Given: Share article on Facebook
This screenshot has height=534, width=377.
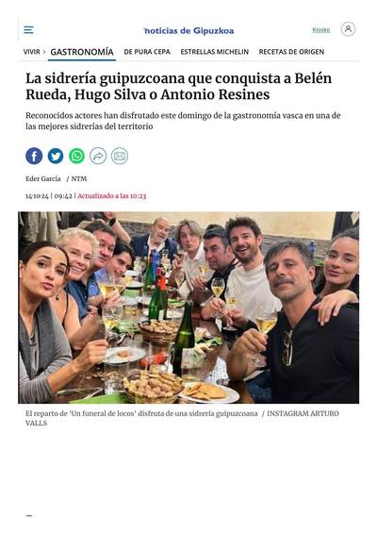Looking at the screenshot, I should (x=34, y=156).
